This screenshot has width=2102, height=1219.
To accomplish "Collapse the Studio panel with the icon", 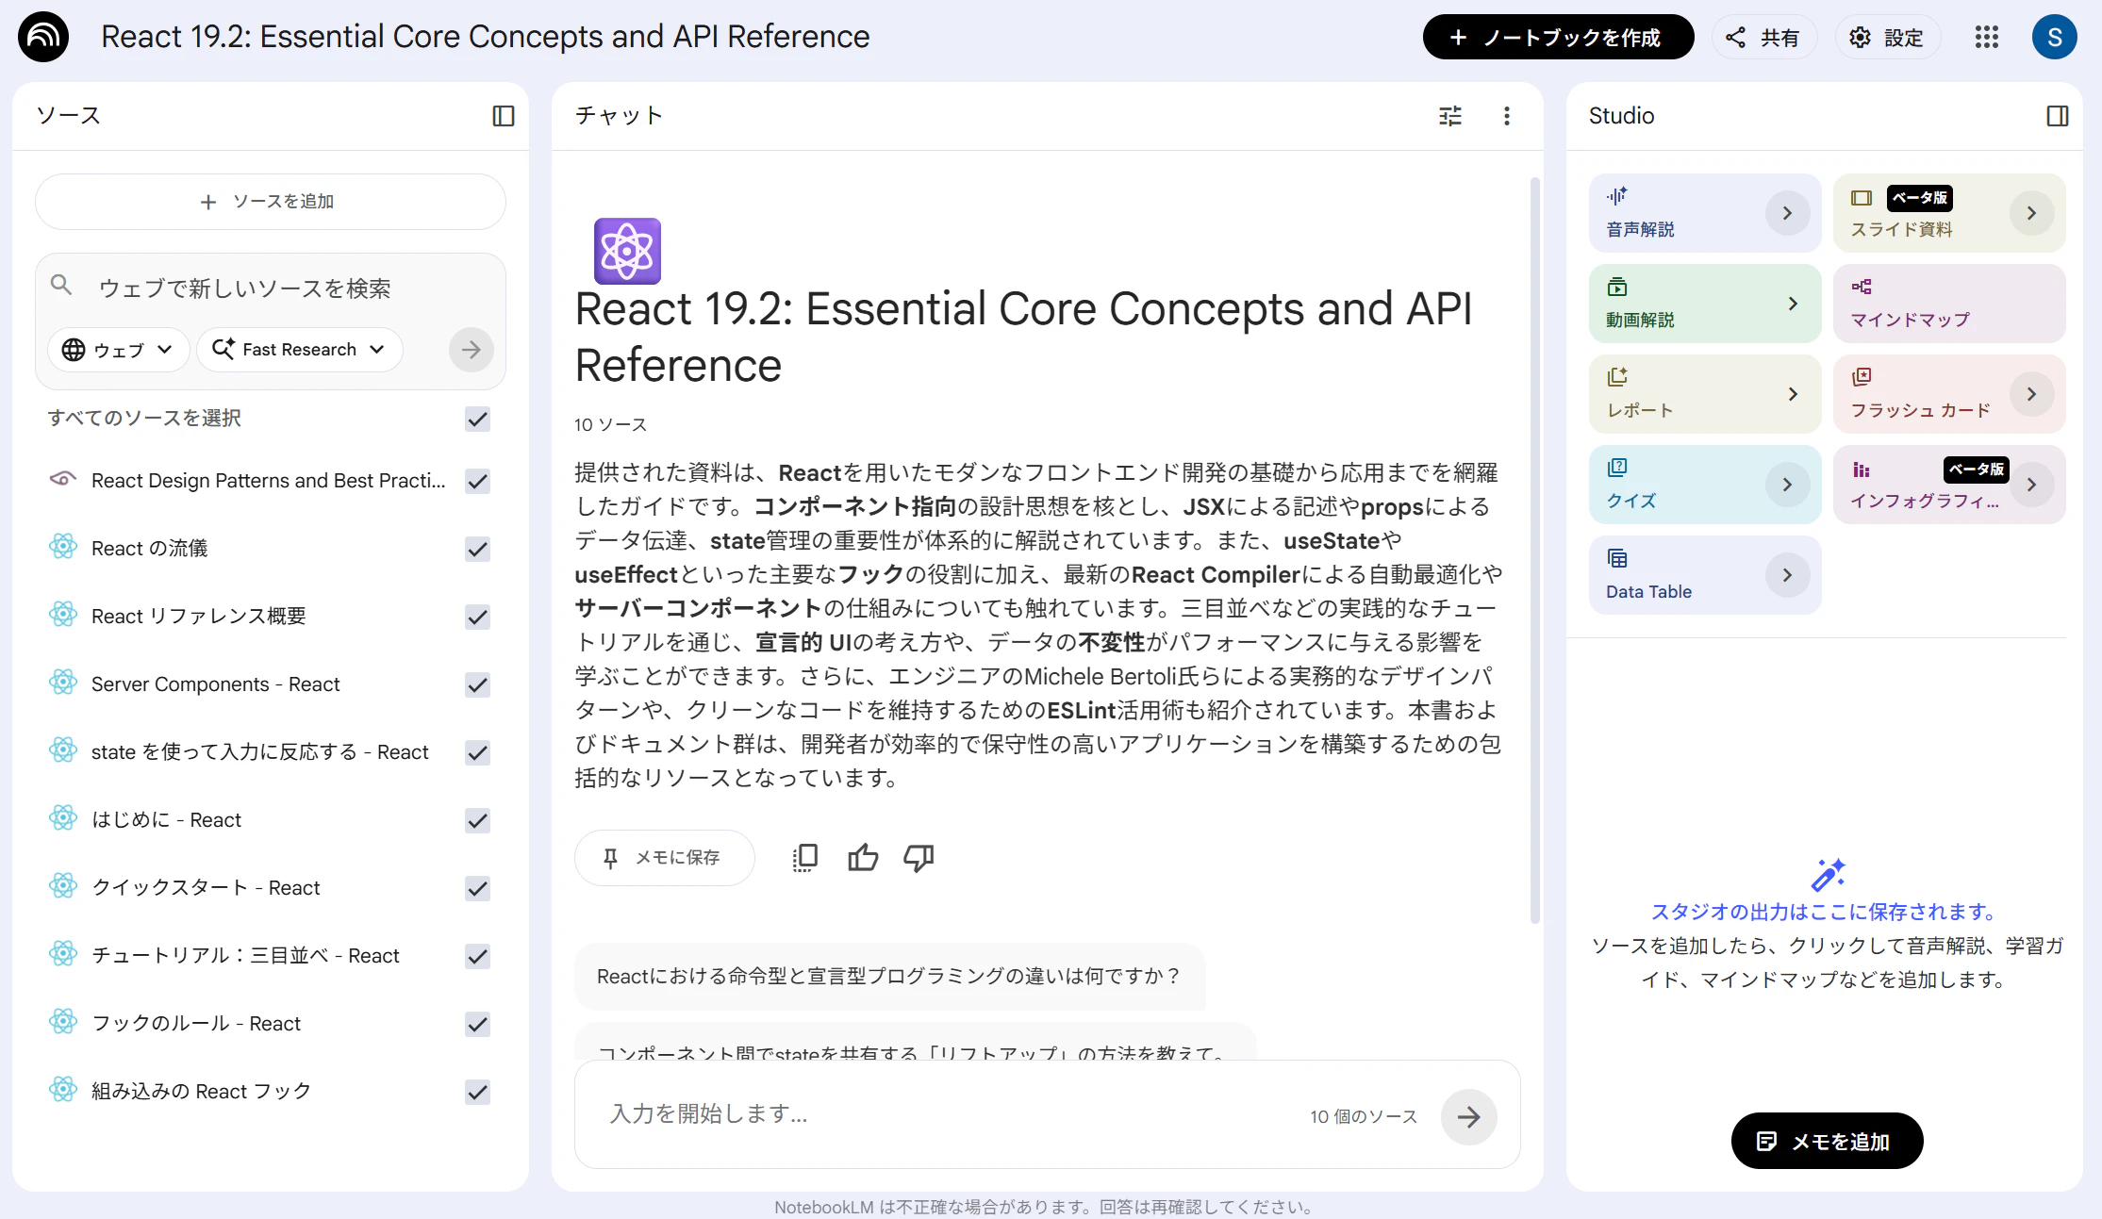I will coord(2057,116).
